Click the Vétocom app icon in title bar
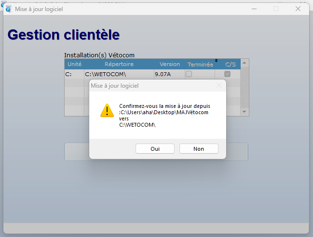313x237 pixels. coord(8,9)
